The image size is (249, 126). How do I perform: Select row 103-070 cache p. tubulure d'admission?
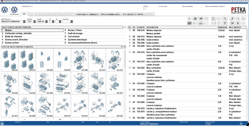click(187, 109)
